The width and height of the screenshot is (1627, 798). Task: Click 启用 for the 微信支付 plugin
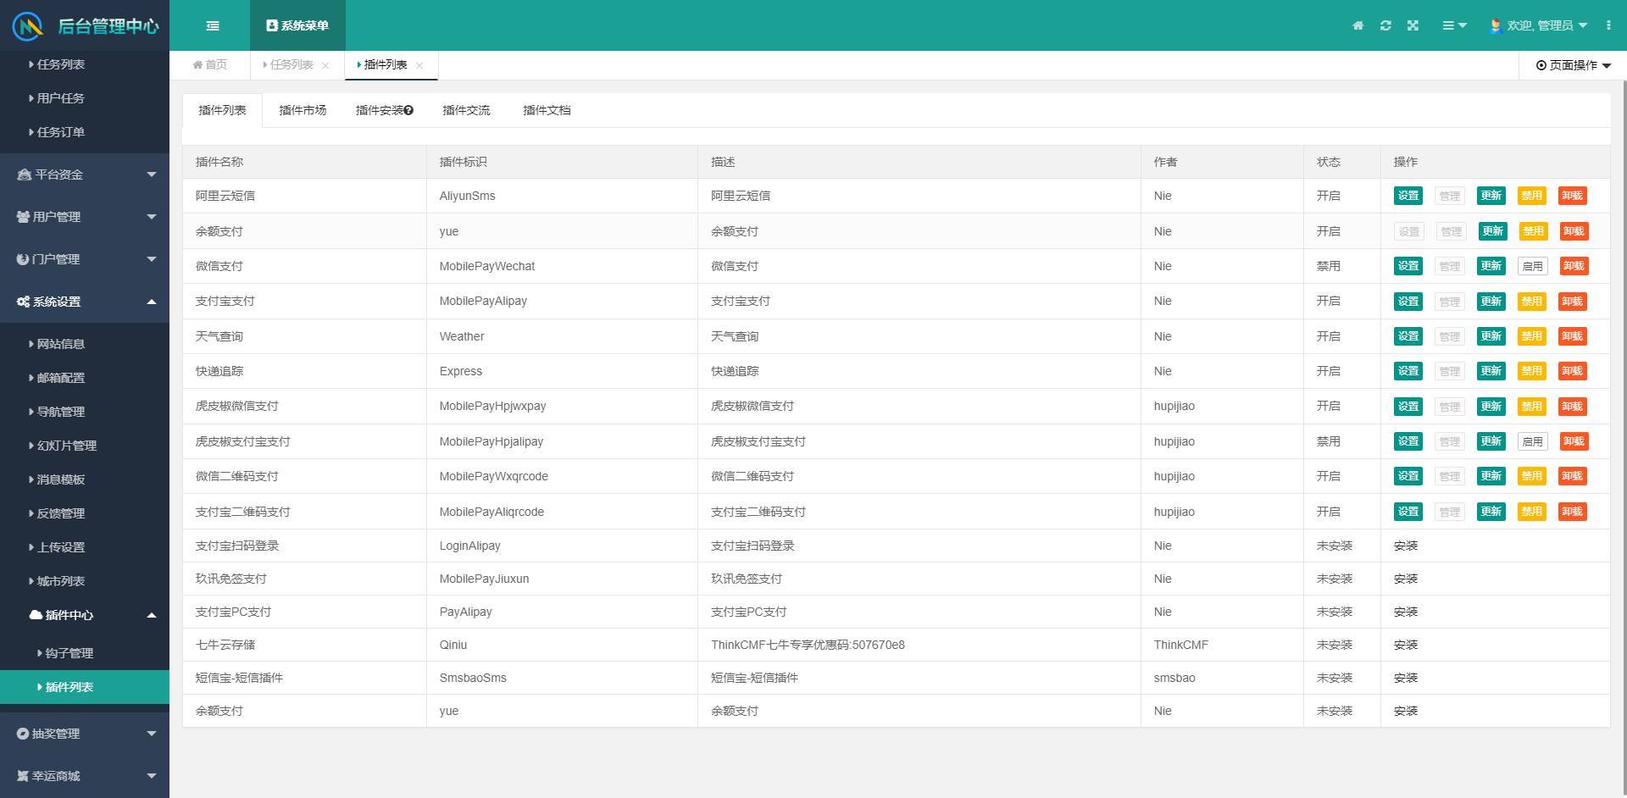1532,266
